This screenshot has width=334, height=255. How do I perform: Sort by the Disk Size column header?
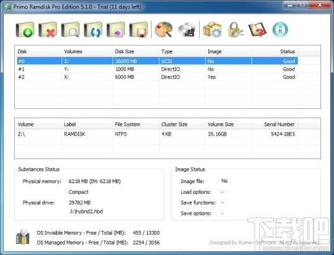[135, 51]
